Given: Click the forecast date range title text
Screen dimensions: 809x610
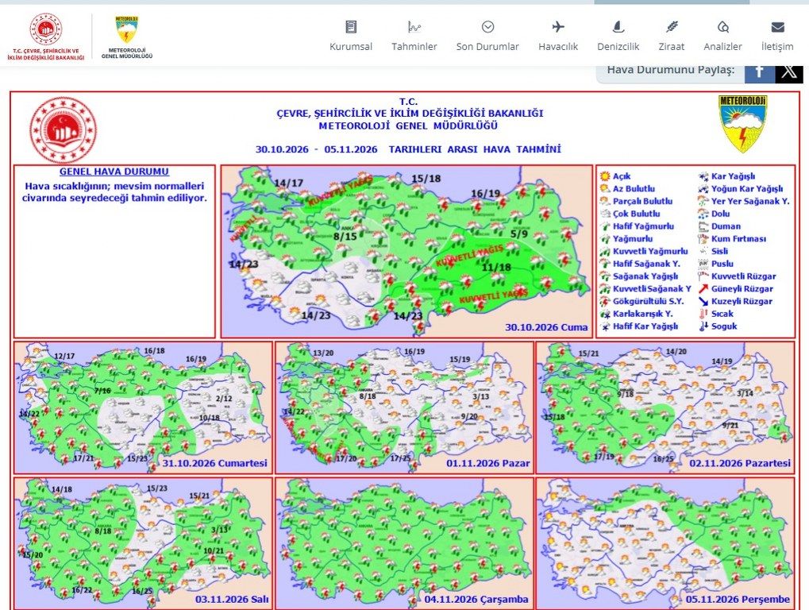Looking at the screenshot, I should [408, 149].
